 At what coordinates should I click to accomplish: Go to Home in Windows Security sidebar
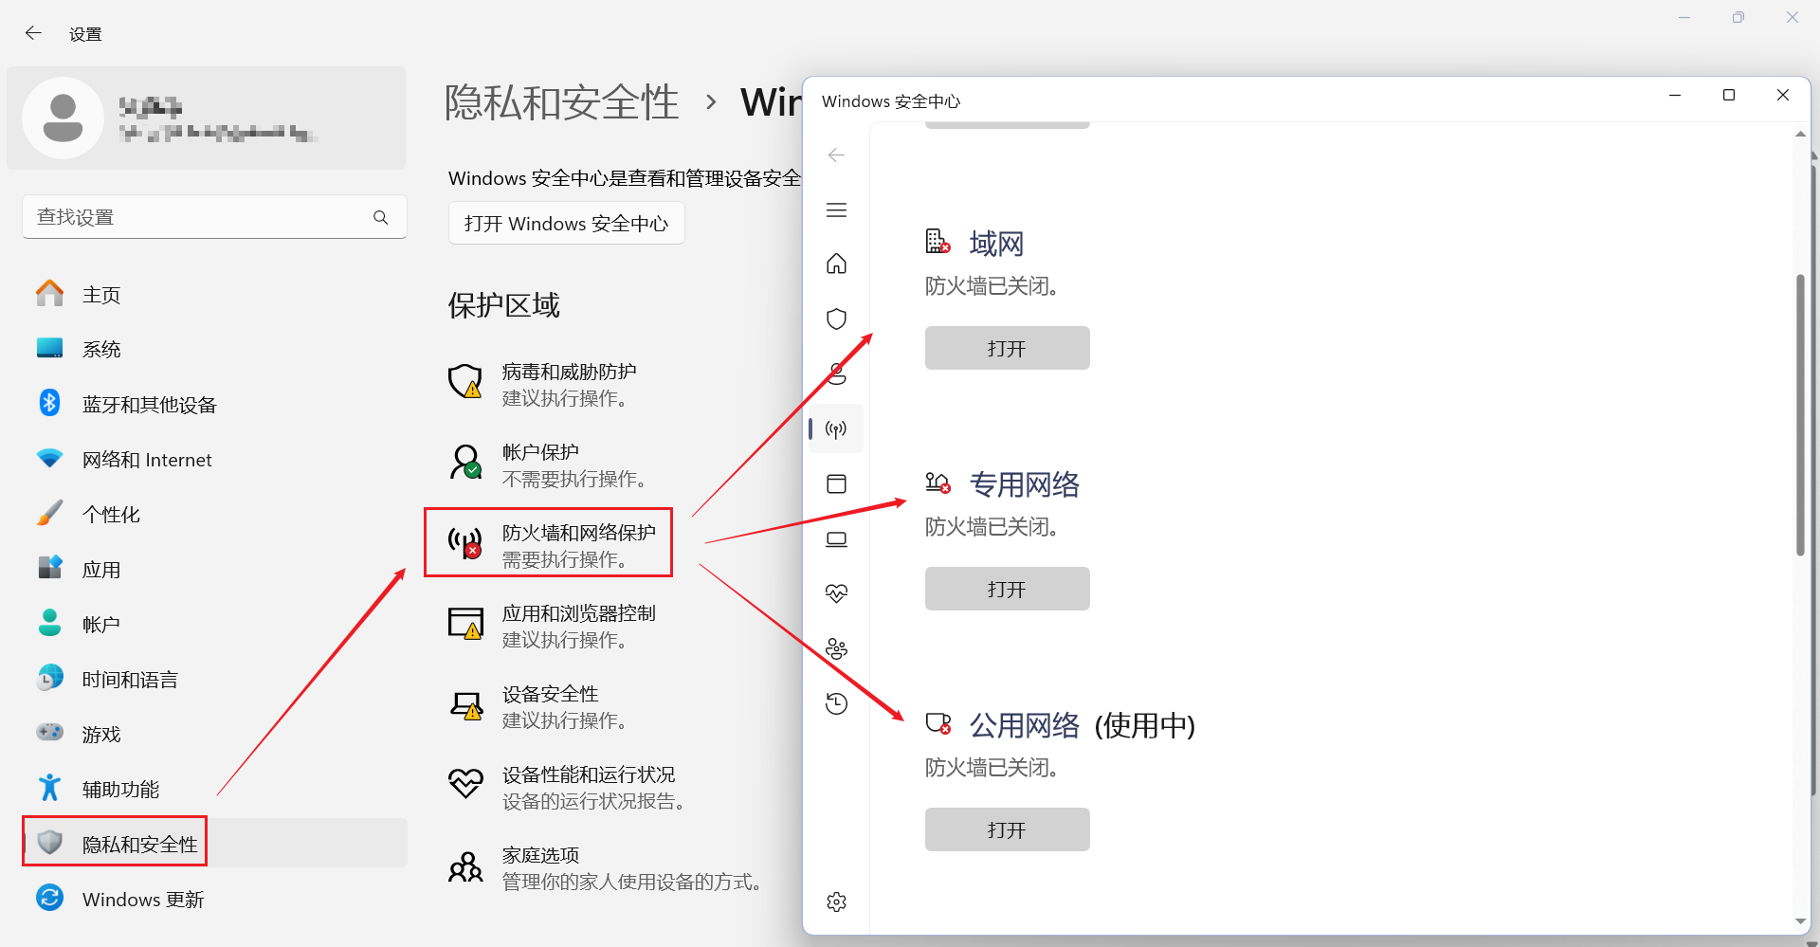(x=836, y=264)
